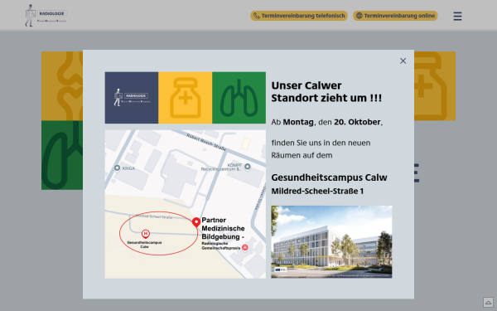Click the heading Unser Calwer Standort zieht um
497x311 pixels.
(x=326, y=92)
